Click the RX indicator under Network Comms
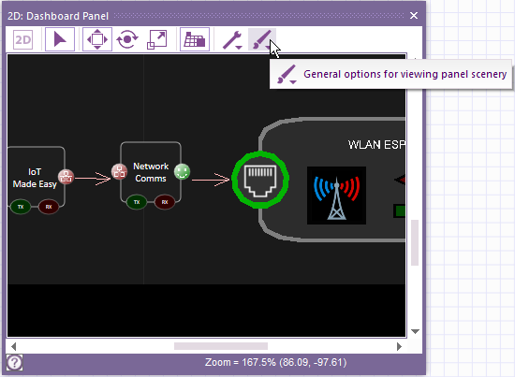Screen dimensions: 515x377 click(x=165, y=202)
